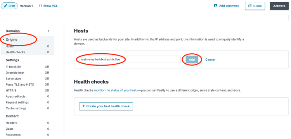Open Force TLS and HSTS setting

(28, 85)
